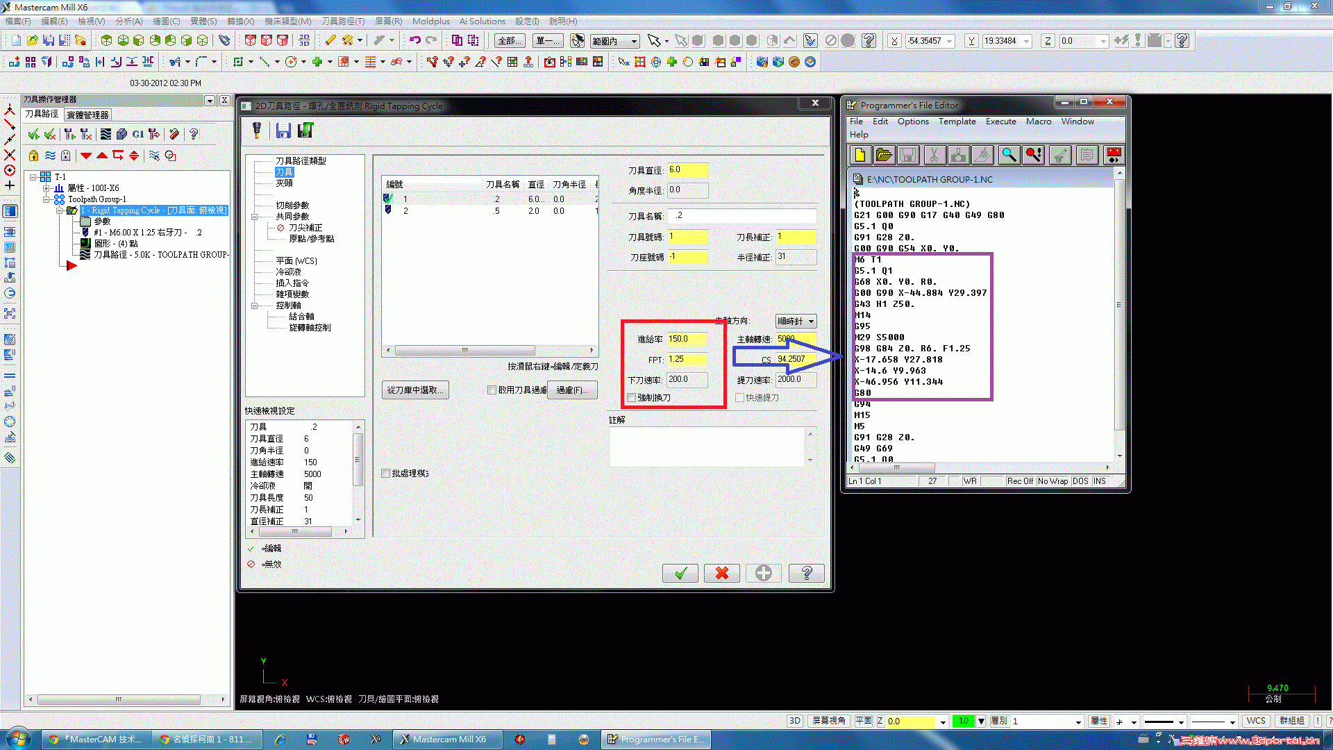1333x750 pixels.
Task: Click the green level color swatch labeled 10
Action: (x=963, y=722)
